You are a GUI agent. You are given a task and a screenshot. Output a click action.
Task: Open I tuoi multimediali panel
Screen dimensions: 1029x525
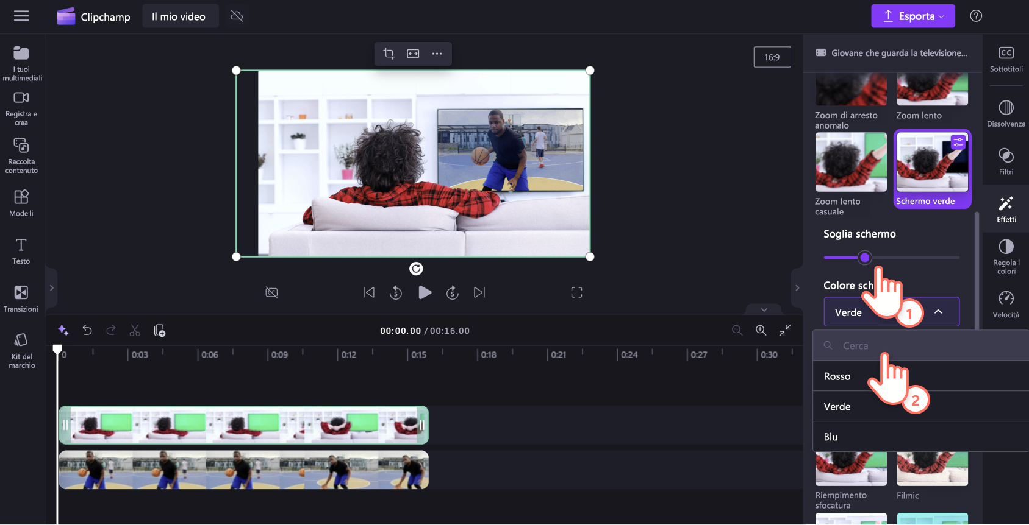[x=22, y=63]
